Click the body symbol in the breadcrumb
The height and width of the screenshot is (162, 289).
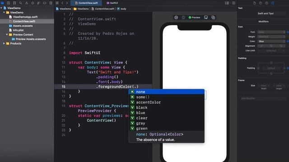(121, 9)
